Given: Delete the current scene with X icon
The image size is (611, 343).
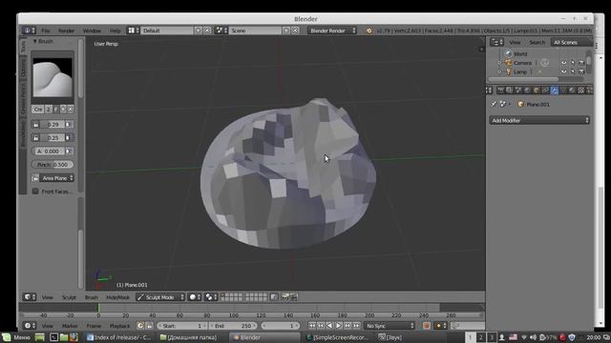Looking at the screenshot, I should pos(295,30).
